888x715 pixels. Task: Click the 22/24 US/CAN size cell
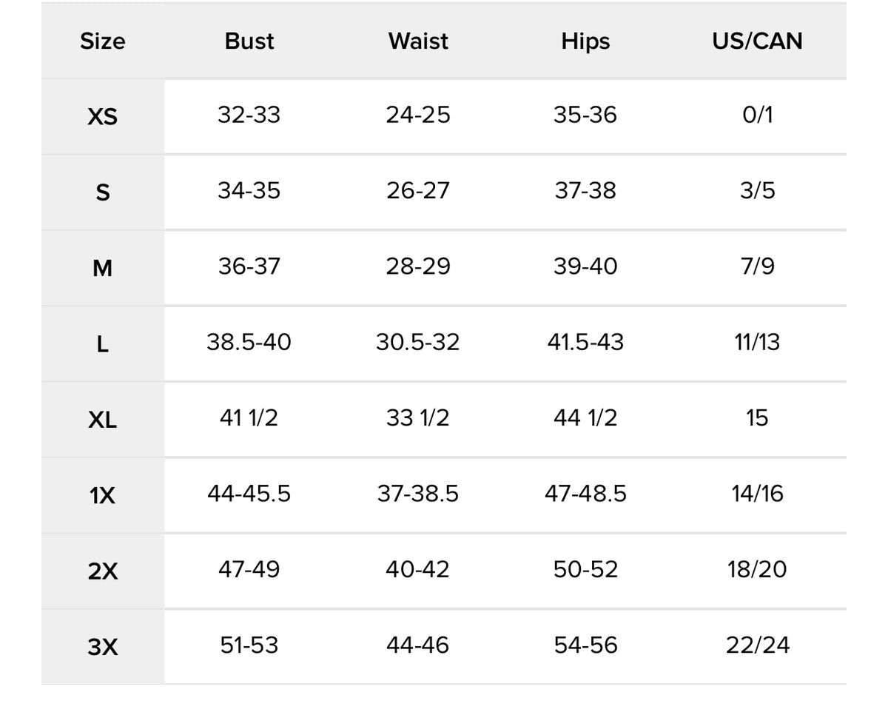click(758, 645)
